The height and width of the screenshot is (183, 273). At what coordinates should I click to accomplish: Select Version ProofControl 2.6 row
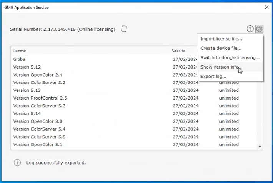click(x=134, y=98)
